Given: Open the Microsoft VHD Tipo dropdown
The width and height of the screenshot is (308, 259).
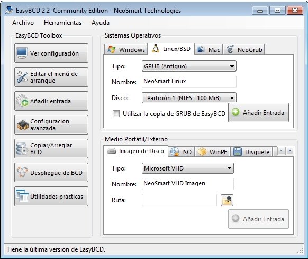Looking at the screenshot, I should coord(187,168).
